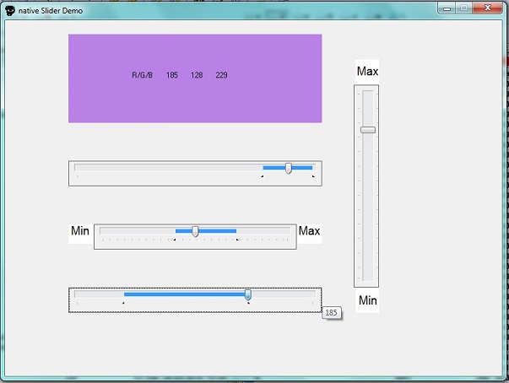Click the skull application icon in title bar
The width and height of the screenshot is (509, 383).
pyautogui.click(x=9, y=8)
